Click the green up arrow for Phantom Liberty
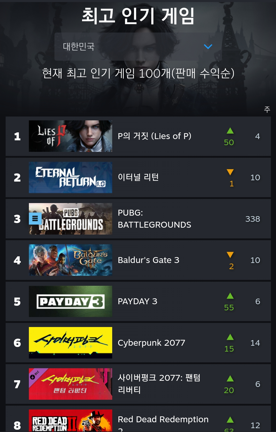 tap(230, 378)
